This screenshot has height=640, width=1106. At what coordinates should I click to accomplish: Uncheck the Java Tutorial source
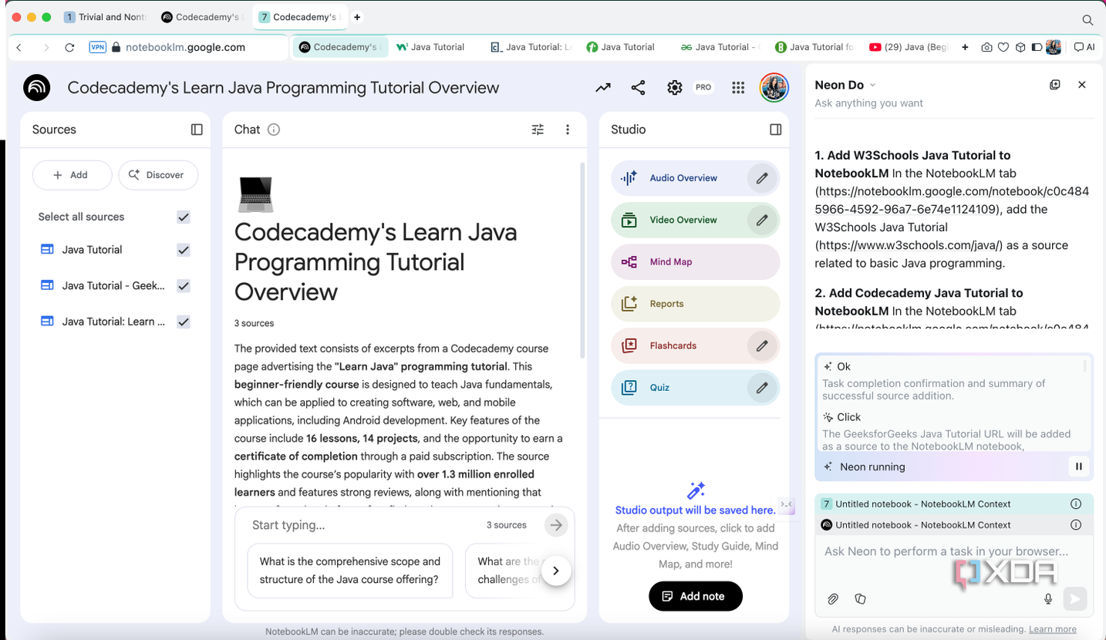(184, 250)
